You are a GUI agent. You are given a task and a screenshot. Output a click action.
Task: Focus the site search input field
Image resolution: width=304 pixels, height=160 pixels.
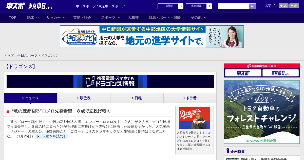[233, 6]
